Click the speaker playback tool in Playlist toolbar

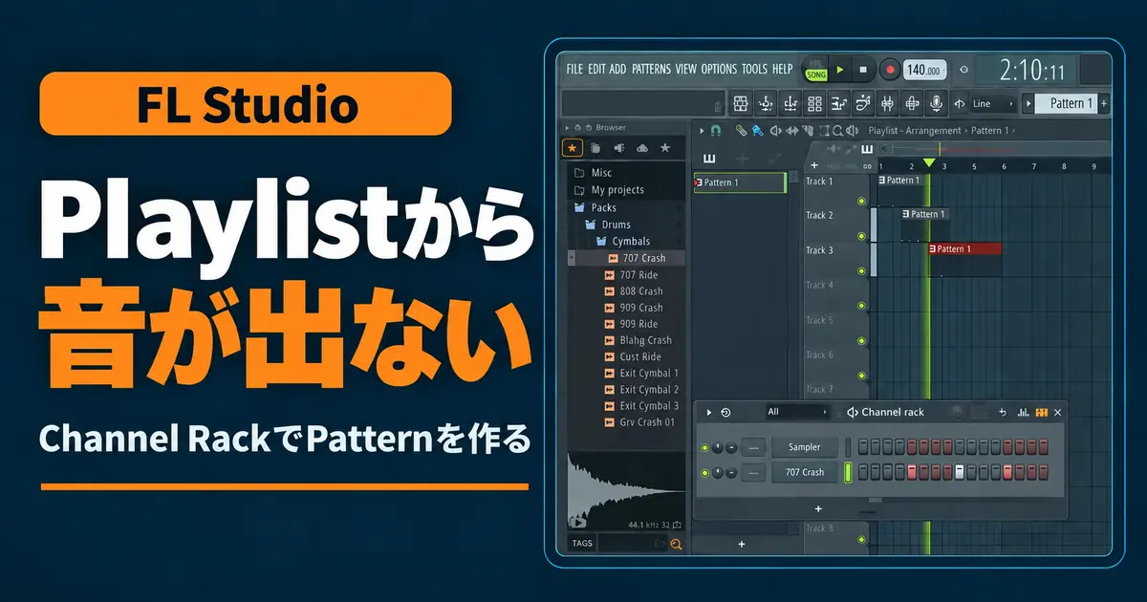pos(852,131)
